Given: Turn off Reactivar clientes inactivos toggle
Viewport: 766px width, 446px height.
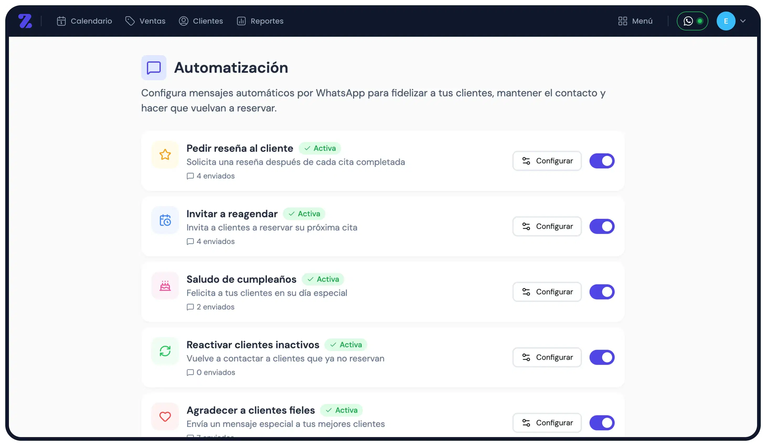Looking at the screenshot, I should (x=602, y=358).
